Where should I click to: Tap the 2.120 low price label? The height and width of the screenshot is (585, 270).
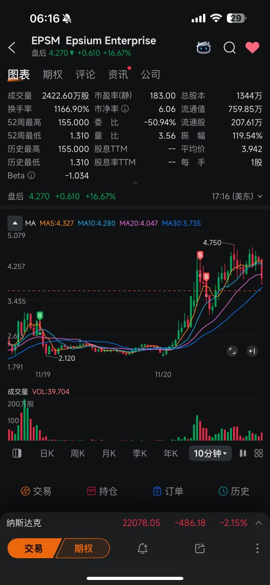point(67,358)
